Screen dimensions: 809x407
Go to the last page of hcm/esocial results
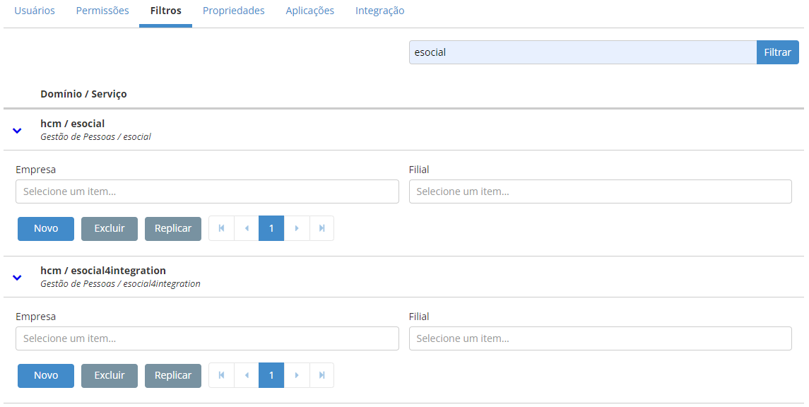pos(321,228)
